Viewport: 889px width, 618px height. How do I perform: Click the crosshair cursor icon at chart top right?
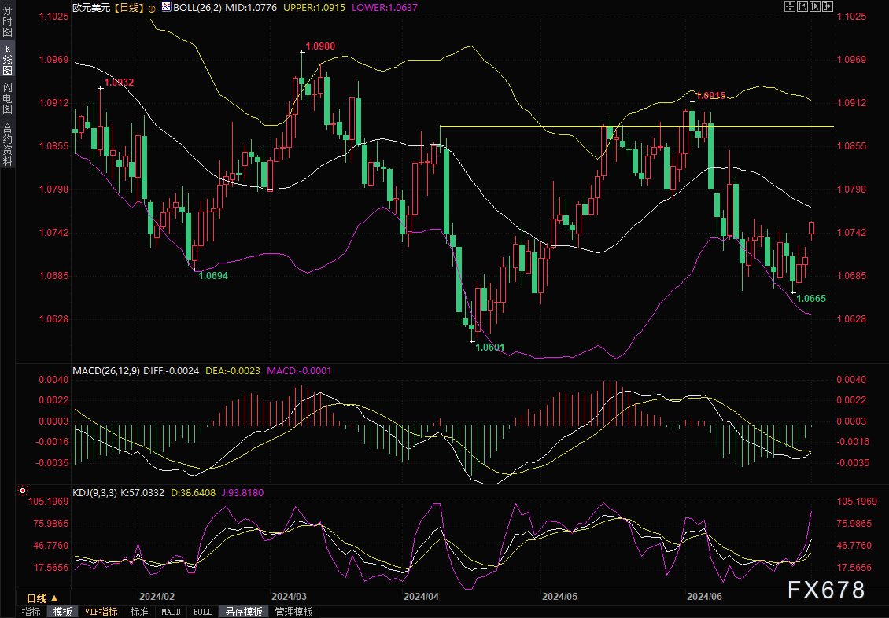(789, 6)
